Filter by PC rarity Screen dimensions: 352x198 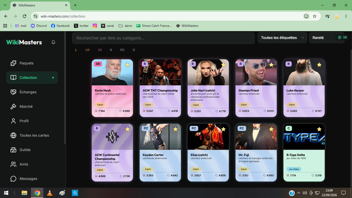(x=122, y=50)
